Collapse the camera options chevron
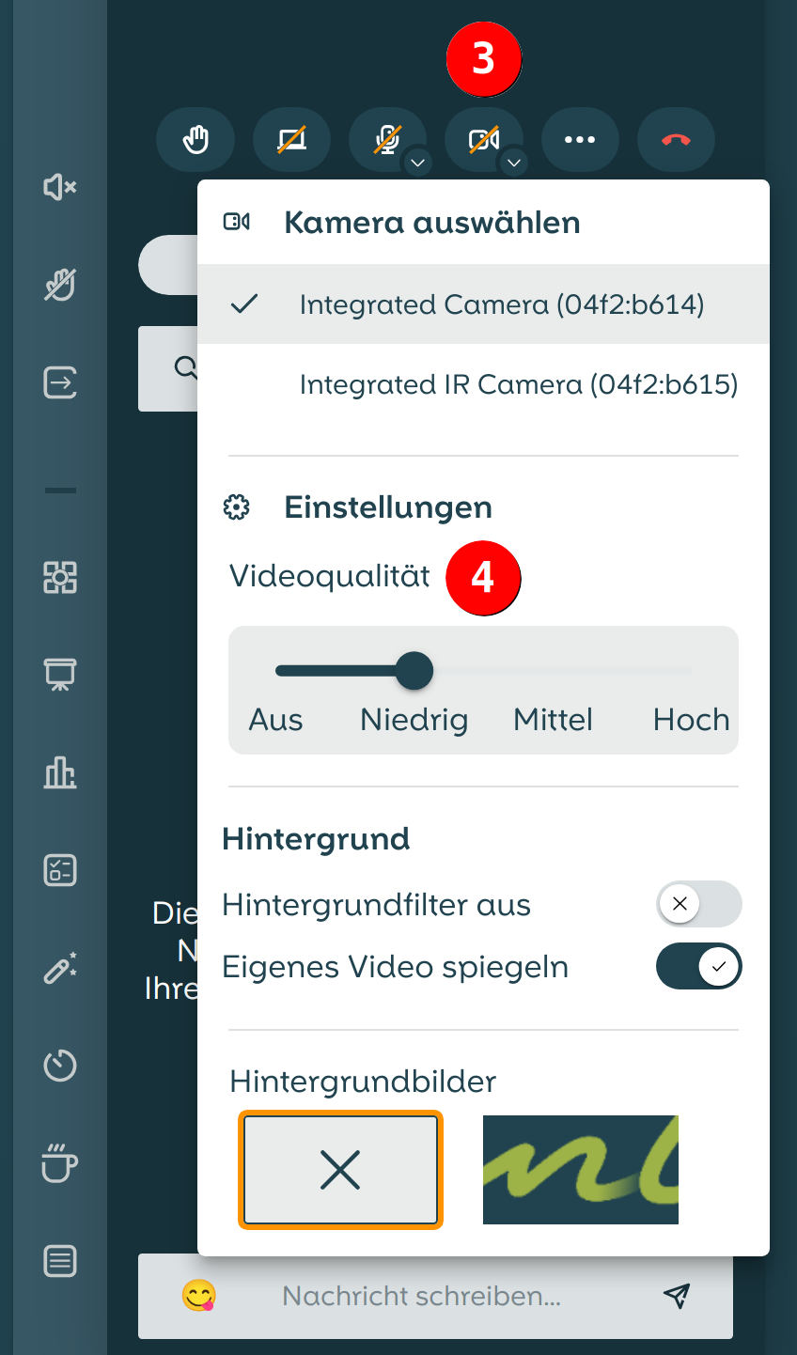797x1355 pixels. tap(513, 163)
